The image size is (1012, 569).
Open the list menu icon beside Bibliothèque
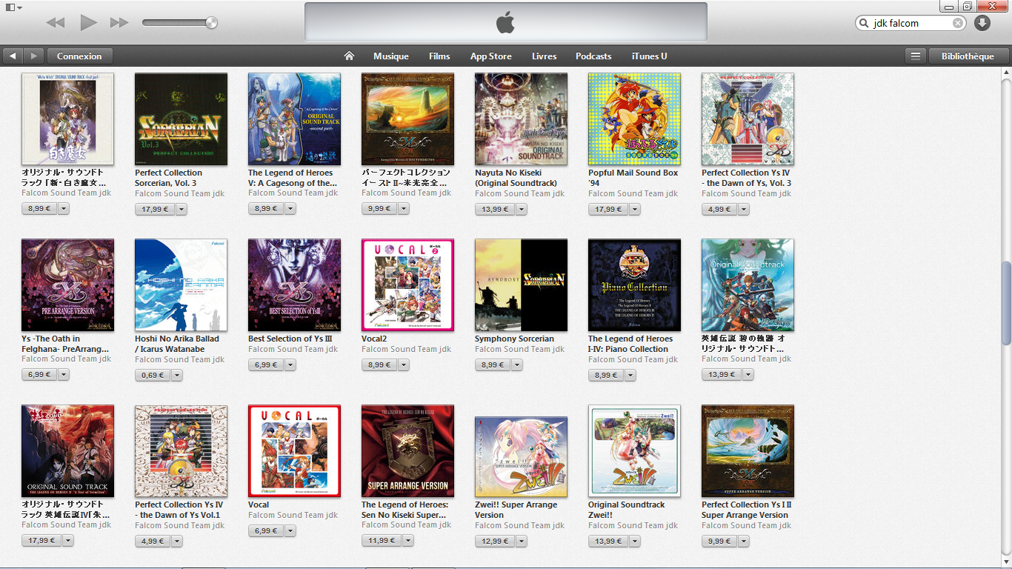click(x=916, y=56)
